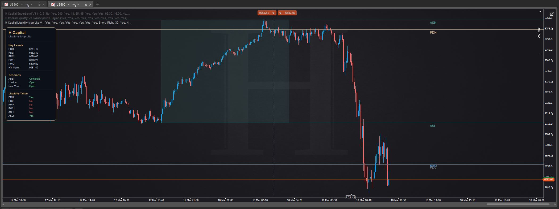Click the buy button at 6683.9

(287, 13)
